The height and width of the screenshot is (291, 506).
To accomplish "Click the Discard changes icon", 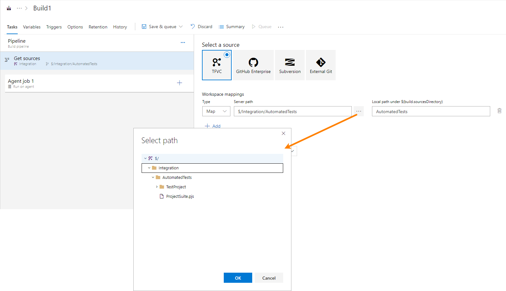I will (x=192, y=27).
